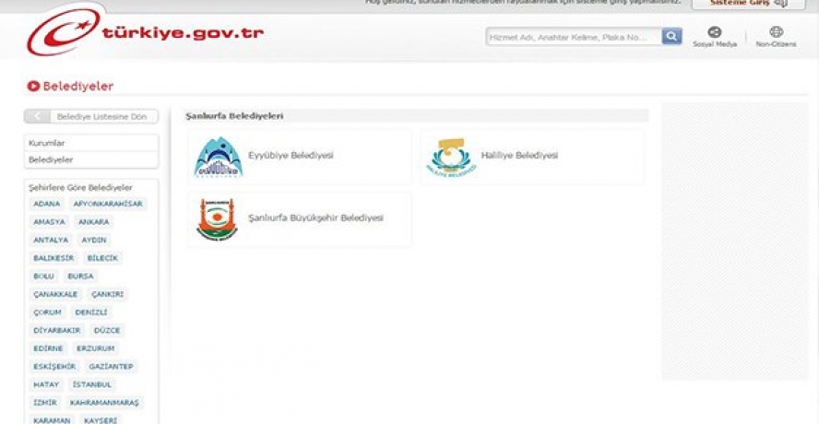Focus the Hizmet Adı search field

point(574,37)
